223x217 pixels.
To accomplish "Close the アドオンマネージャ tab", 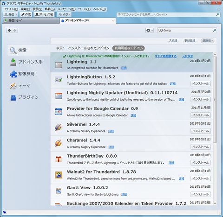I will coord(113,20).
